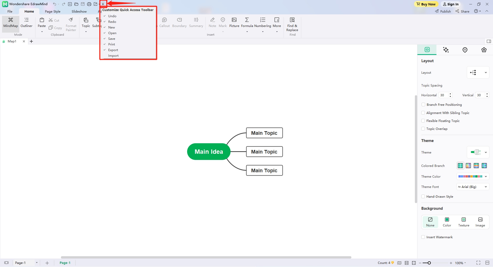Expand the Layout dropdown
This screenshot has height=267, width=493.
point(478,72)
